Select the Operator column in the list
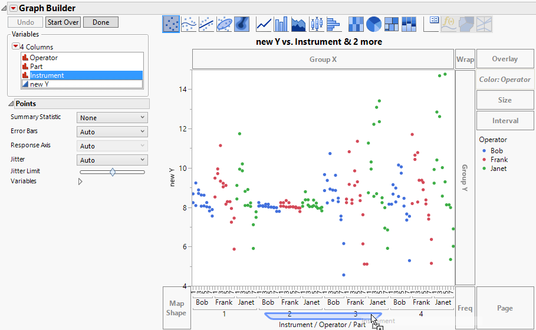 44,58
